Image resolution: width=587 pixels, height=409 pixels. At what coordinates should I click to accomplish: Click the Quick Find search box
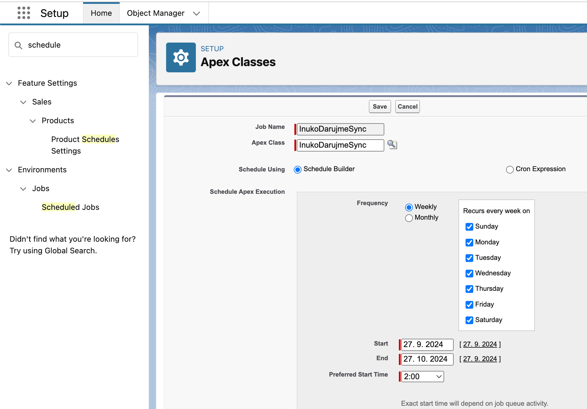73,45
